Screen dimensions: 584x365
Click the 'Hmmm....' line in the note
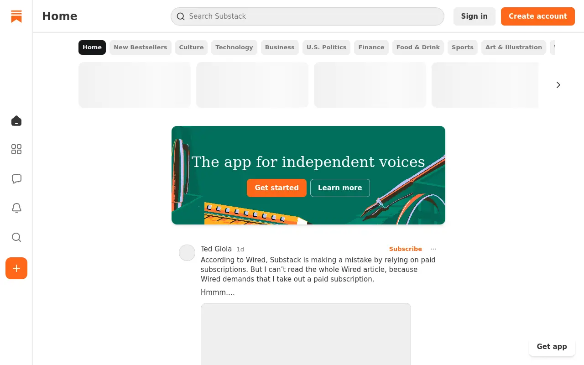point(218,292)
